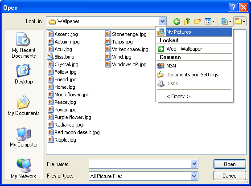This screenshot has width=251, height=186.
Task: Open My Documents in places bar
Action: [x=24, y=105]
